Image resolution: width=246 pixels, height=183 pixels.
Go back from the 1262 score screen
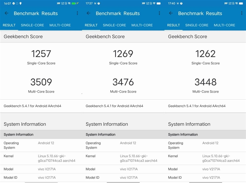click(x=171, y=13)
